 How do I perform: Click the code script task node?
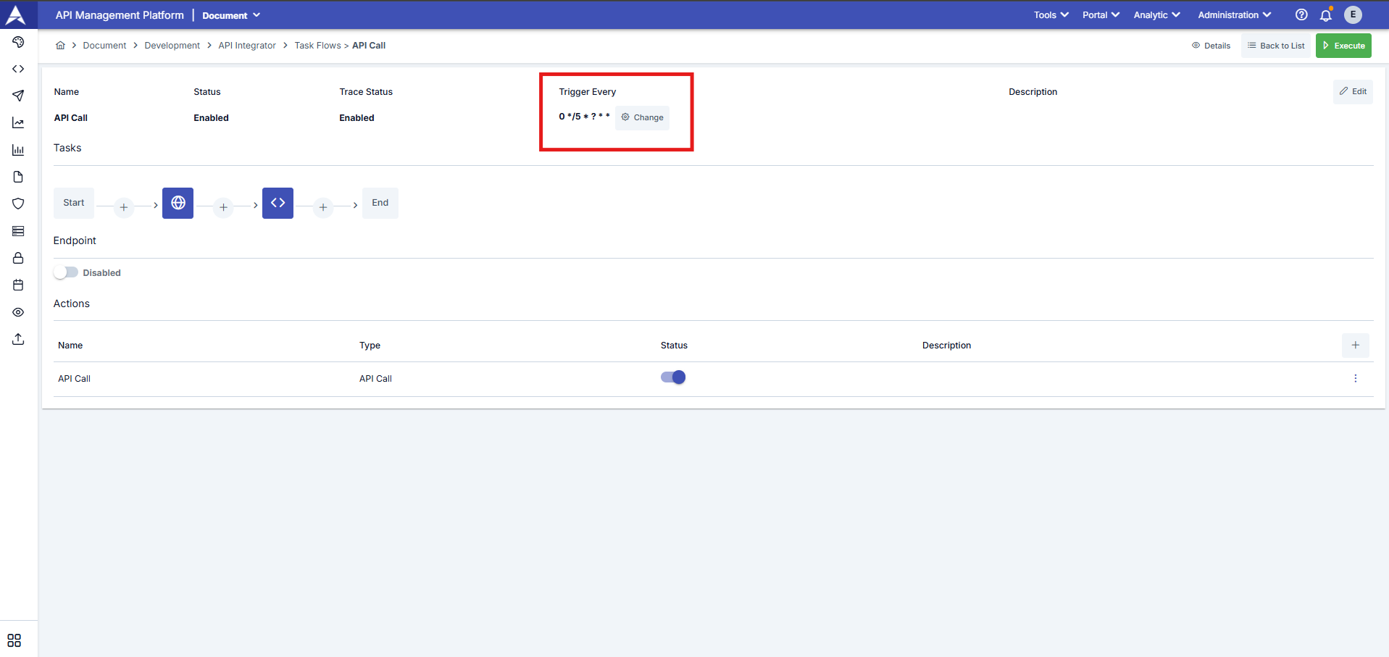click(x=278, y=203)
